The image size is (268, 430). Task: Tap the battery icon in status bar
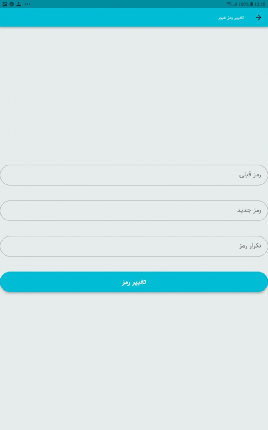pyautogui.click(x=252, y=4)
